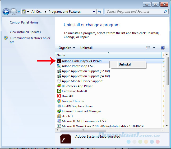Open the address bar history dropdown
Screen dimensions: 171x149
94,12
